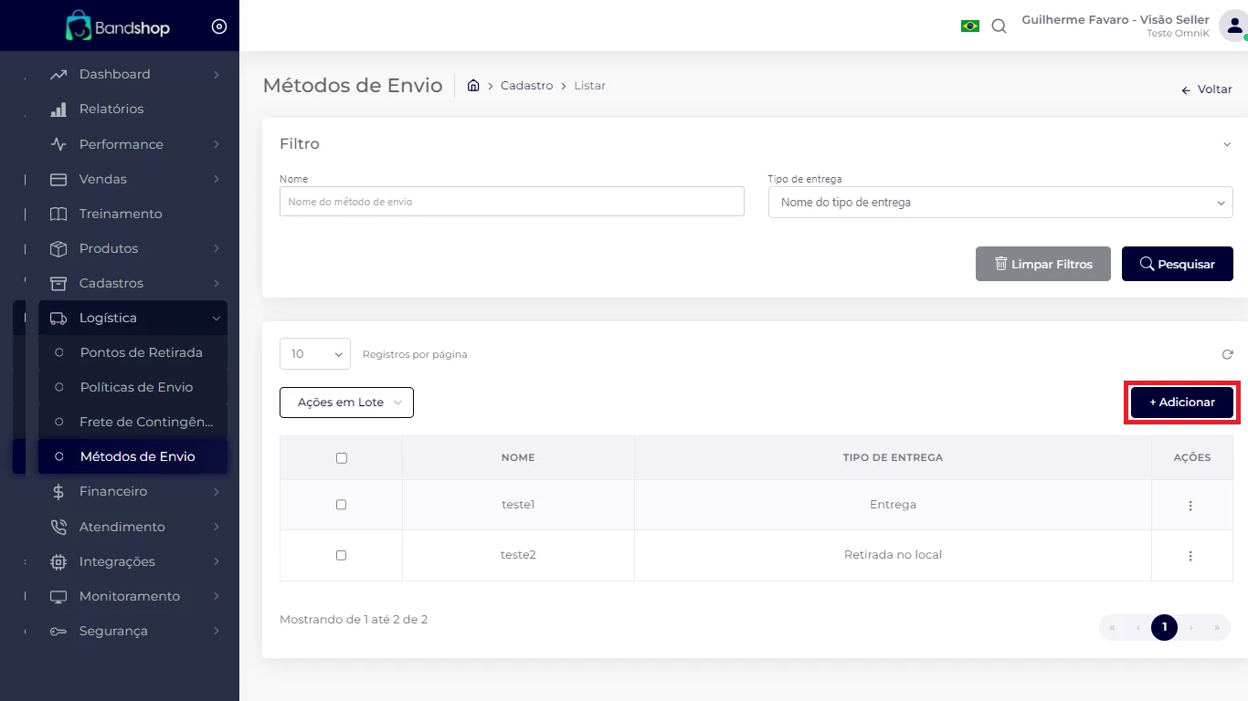Click the Pesquisar button
The height and width of the screenshot is (701, 1248).
tap(1177, 264)
